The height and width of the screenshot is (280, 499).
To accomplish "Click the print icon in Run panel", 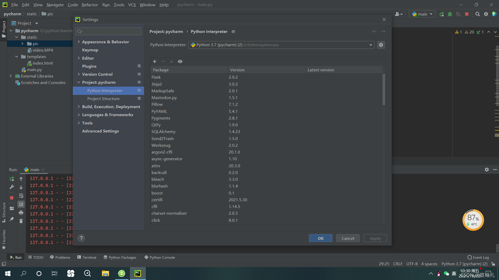I will pos(21,213).
